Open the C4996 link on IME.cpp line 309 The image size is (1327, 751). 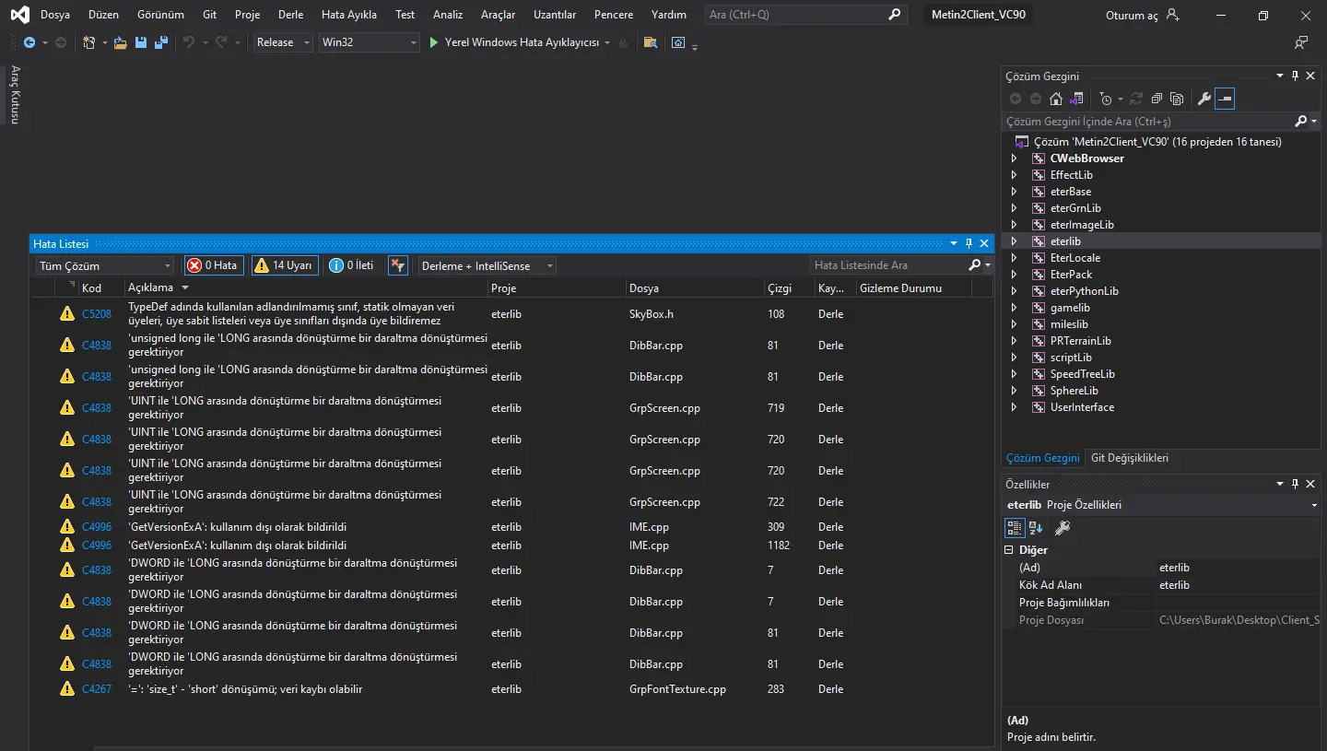97,527
